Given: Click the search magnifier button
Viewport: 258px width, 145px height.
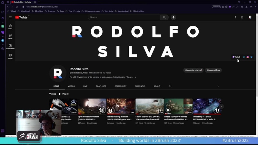Looking at the screenshot, I should 164,17.
